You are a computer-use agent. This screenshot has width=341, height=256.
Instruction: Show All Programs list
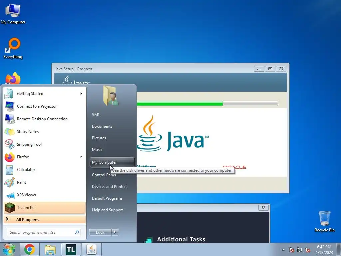click(45, 219)
